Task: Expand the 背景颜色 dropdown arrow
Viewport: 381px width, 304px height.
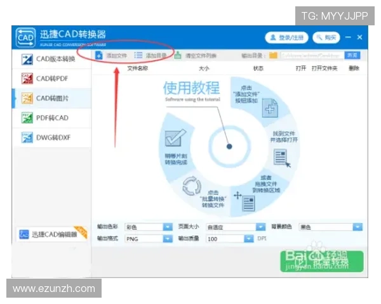Action: 358,227
